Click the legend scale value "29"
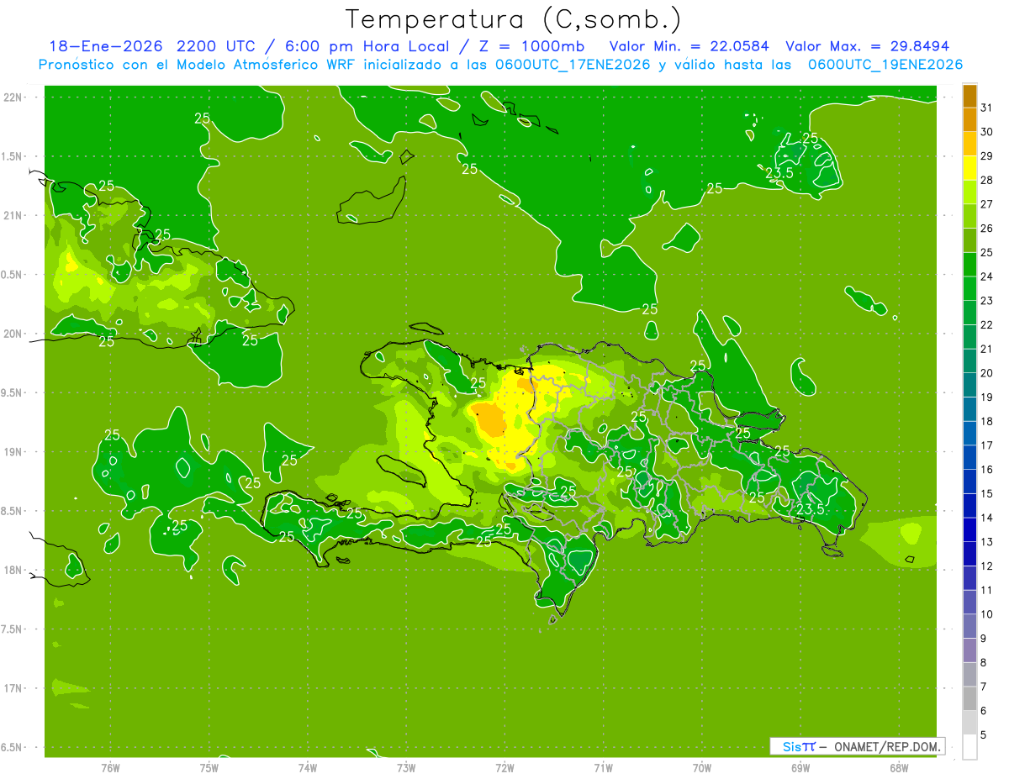Image resolution: width=1009 pixels, height=779 pixels. pyautogui.click(x=987, y=155)
